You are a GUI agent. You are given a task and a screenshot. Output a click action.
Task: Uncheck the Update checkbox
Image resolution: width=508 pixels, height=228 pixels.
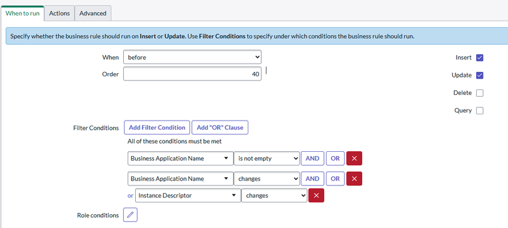coord(480,76)
